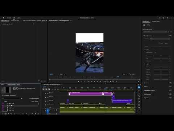Select the Pen tool
The image size is (174, 131).
139,102
